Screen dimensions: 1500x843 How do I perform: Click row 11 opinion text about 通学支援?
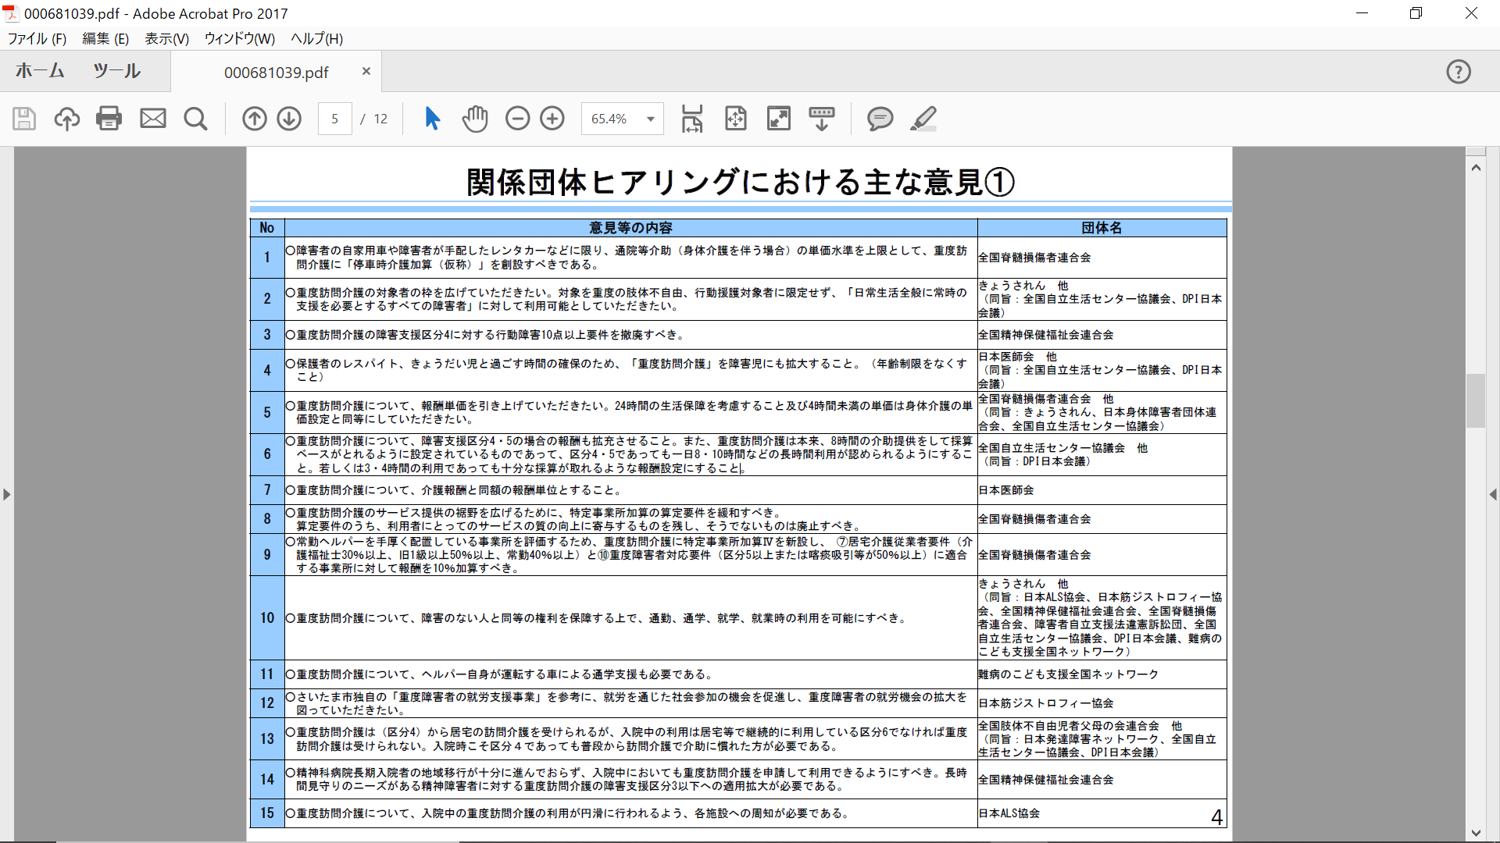(499, 674)
